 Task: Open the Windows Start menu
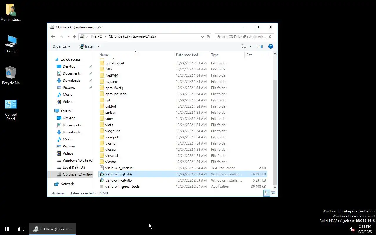(7, 229)
